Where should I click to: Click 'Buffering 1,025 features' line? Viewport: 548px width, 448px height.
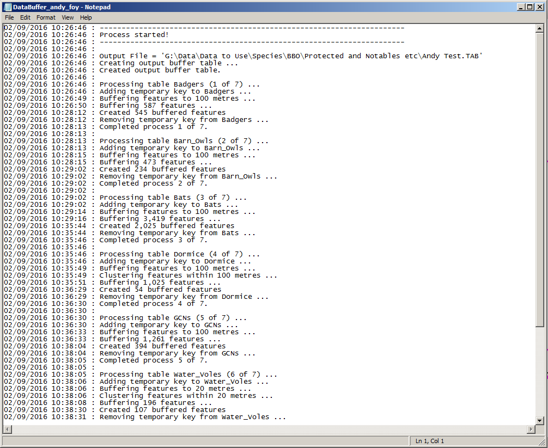pos(160,283)
